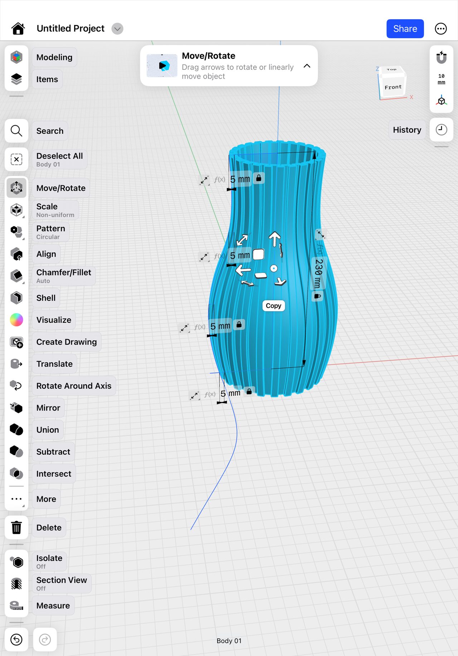Pick the Chamfer/Fillet tool icon
Screen dimensions: 458x656
(x=16, y=276)
